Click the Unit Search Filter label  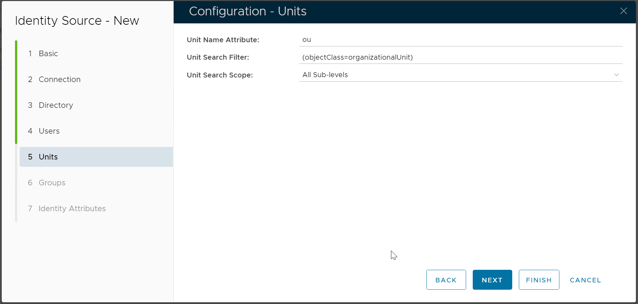(218, 57)
